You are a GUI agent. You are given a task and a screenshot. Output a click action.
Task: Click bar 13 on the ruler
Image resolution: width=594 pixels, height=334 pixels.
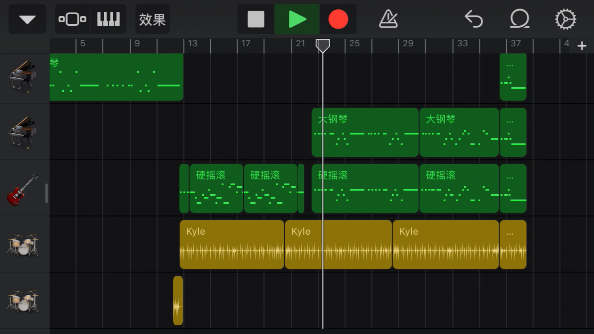click(x=192, y=43)
